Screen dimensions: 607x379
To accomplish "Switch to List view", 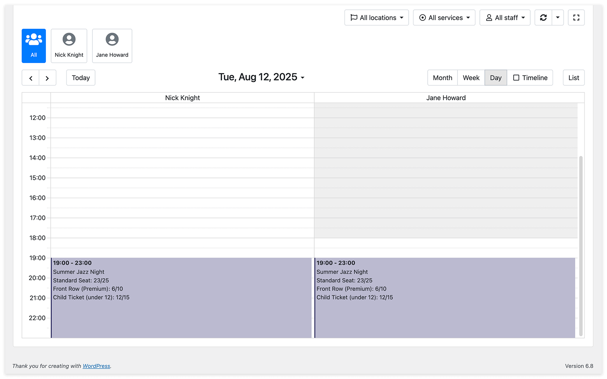I will click(574, 78).
